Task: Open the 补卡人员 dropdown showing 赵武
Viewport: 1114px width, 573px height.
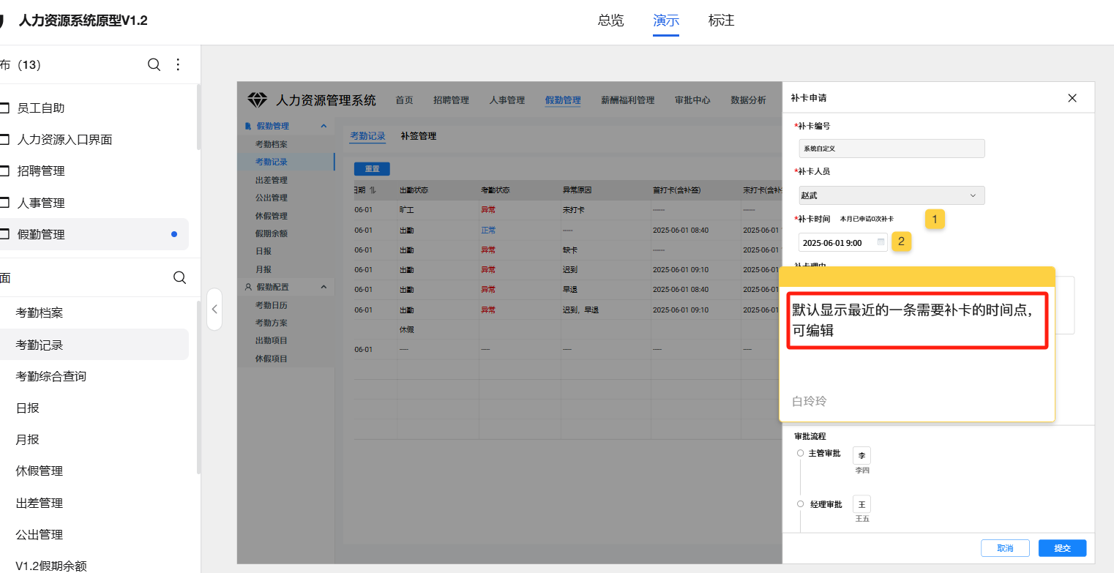Action: (x=891, y=195)
